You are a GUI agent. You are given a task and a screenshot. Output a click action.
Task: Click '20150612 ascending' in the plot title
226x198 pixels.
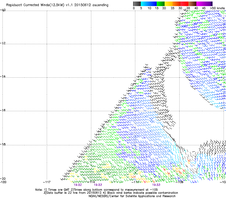pos(91,5)
